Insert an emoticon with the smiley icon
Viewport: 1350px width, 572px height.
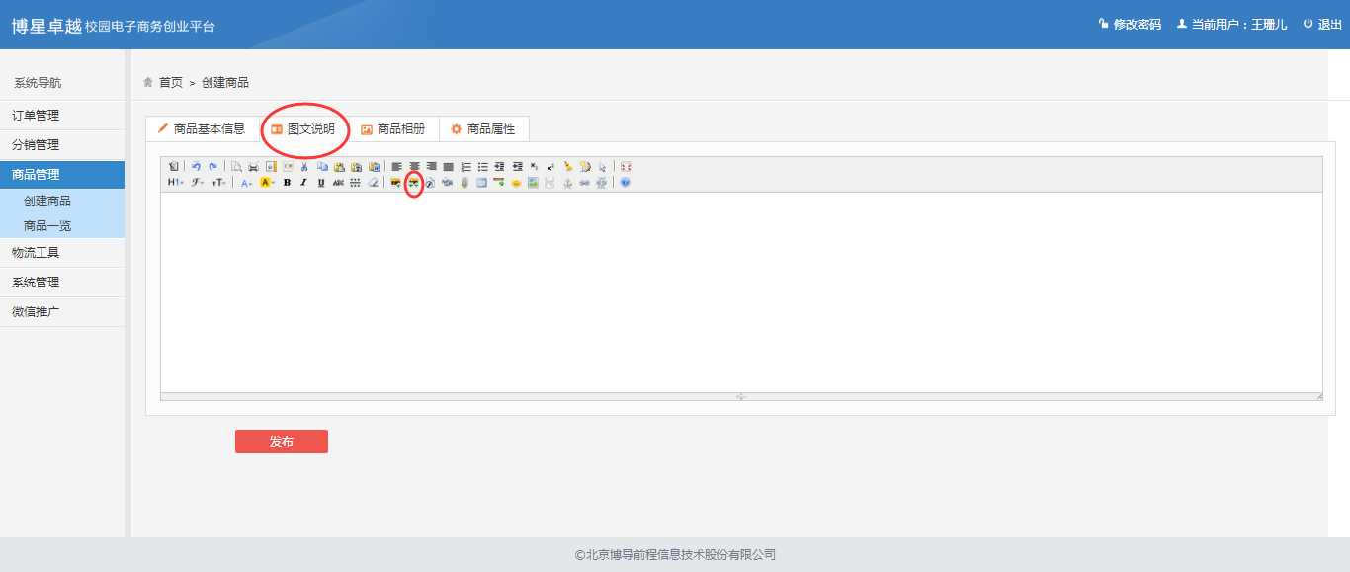(x=516, y=183)
